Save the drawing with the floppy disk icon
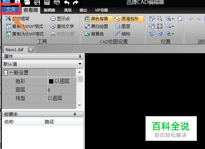The height and width of the screenshot is (149, 205). click(x=37, y=2)
